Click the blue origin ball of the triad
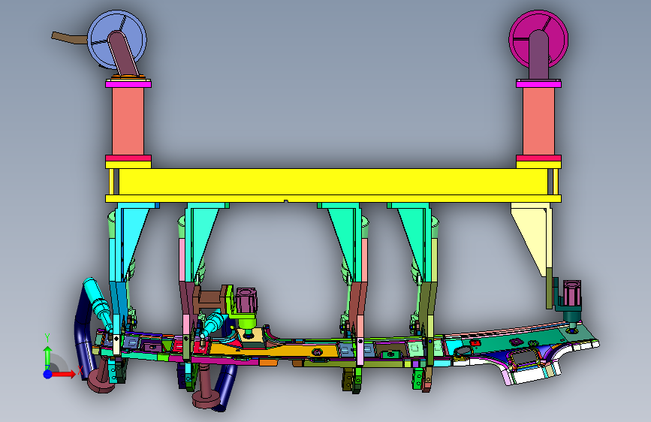This screenshot has height=422, width=651. click(47, 374)
